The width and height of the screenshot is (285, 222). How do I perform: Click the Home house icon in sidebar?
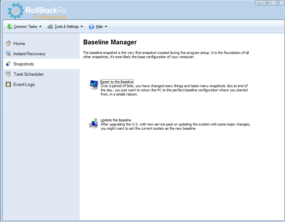click(x=8, y=43)
